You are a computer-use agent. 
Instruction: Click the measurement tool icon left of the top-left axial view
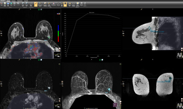coord(1,31)
